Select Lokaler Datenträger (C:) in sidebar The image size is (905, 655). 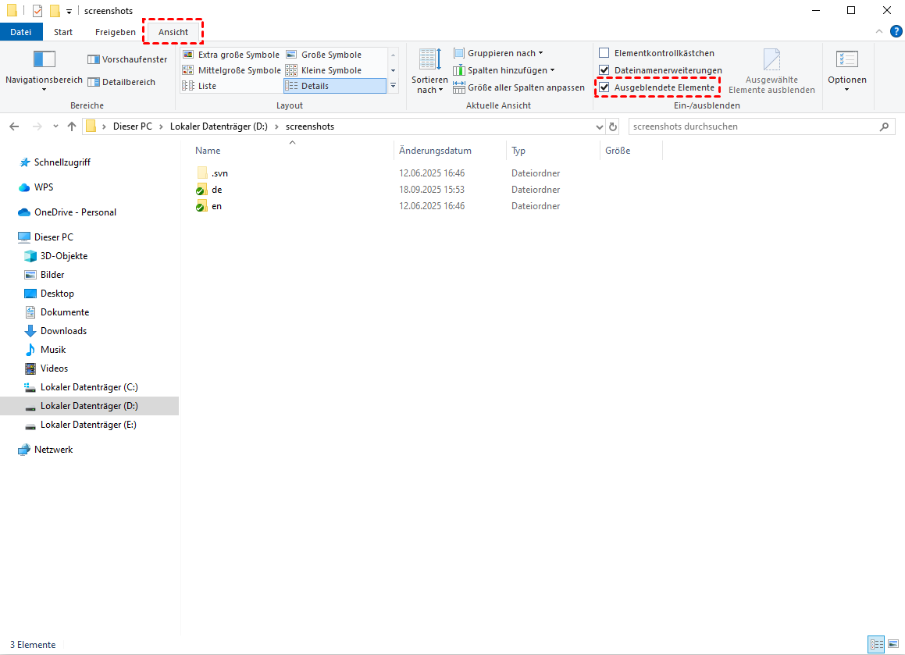[x=89, y=387]
